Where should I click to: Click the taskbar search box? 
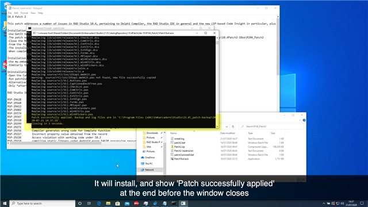pos(43,203)
